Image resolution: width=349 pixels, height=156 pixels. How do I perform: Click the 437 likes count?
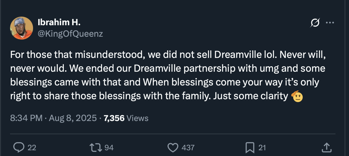pos(188,148)
